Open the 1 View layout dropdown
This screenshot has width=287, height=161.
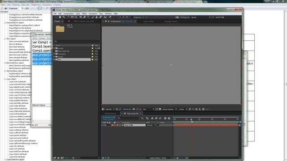[183, 109]
